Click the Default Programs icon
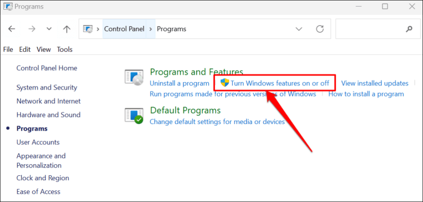The image size is (423, 202). click(134, 115)
